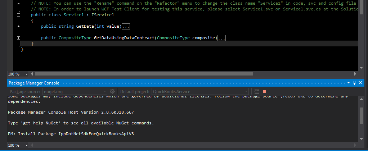368x151 pixels.
Task: Open the Package source dropdown
Action: coord(75,91)
